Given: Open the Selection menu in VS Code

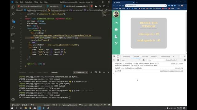Looking at the screenshot, I should click(x=29, y=2).
